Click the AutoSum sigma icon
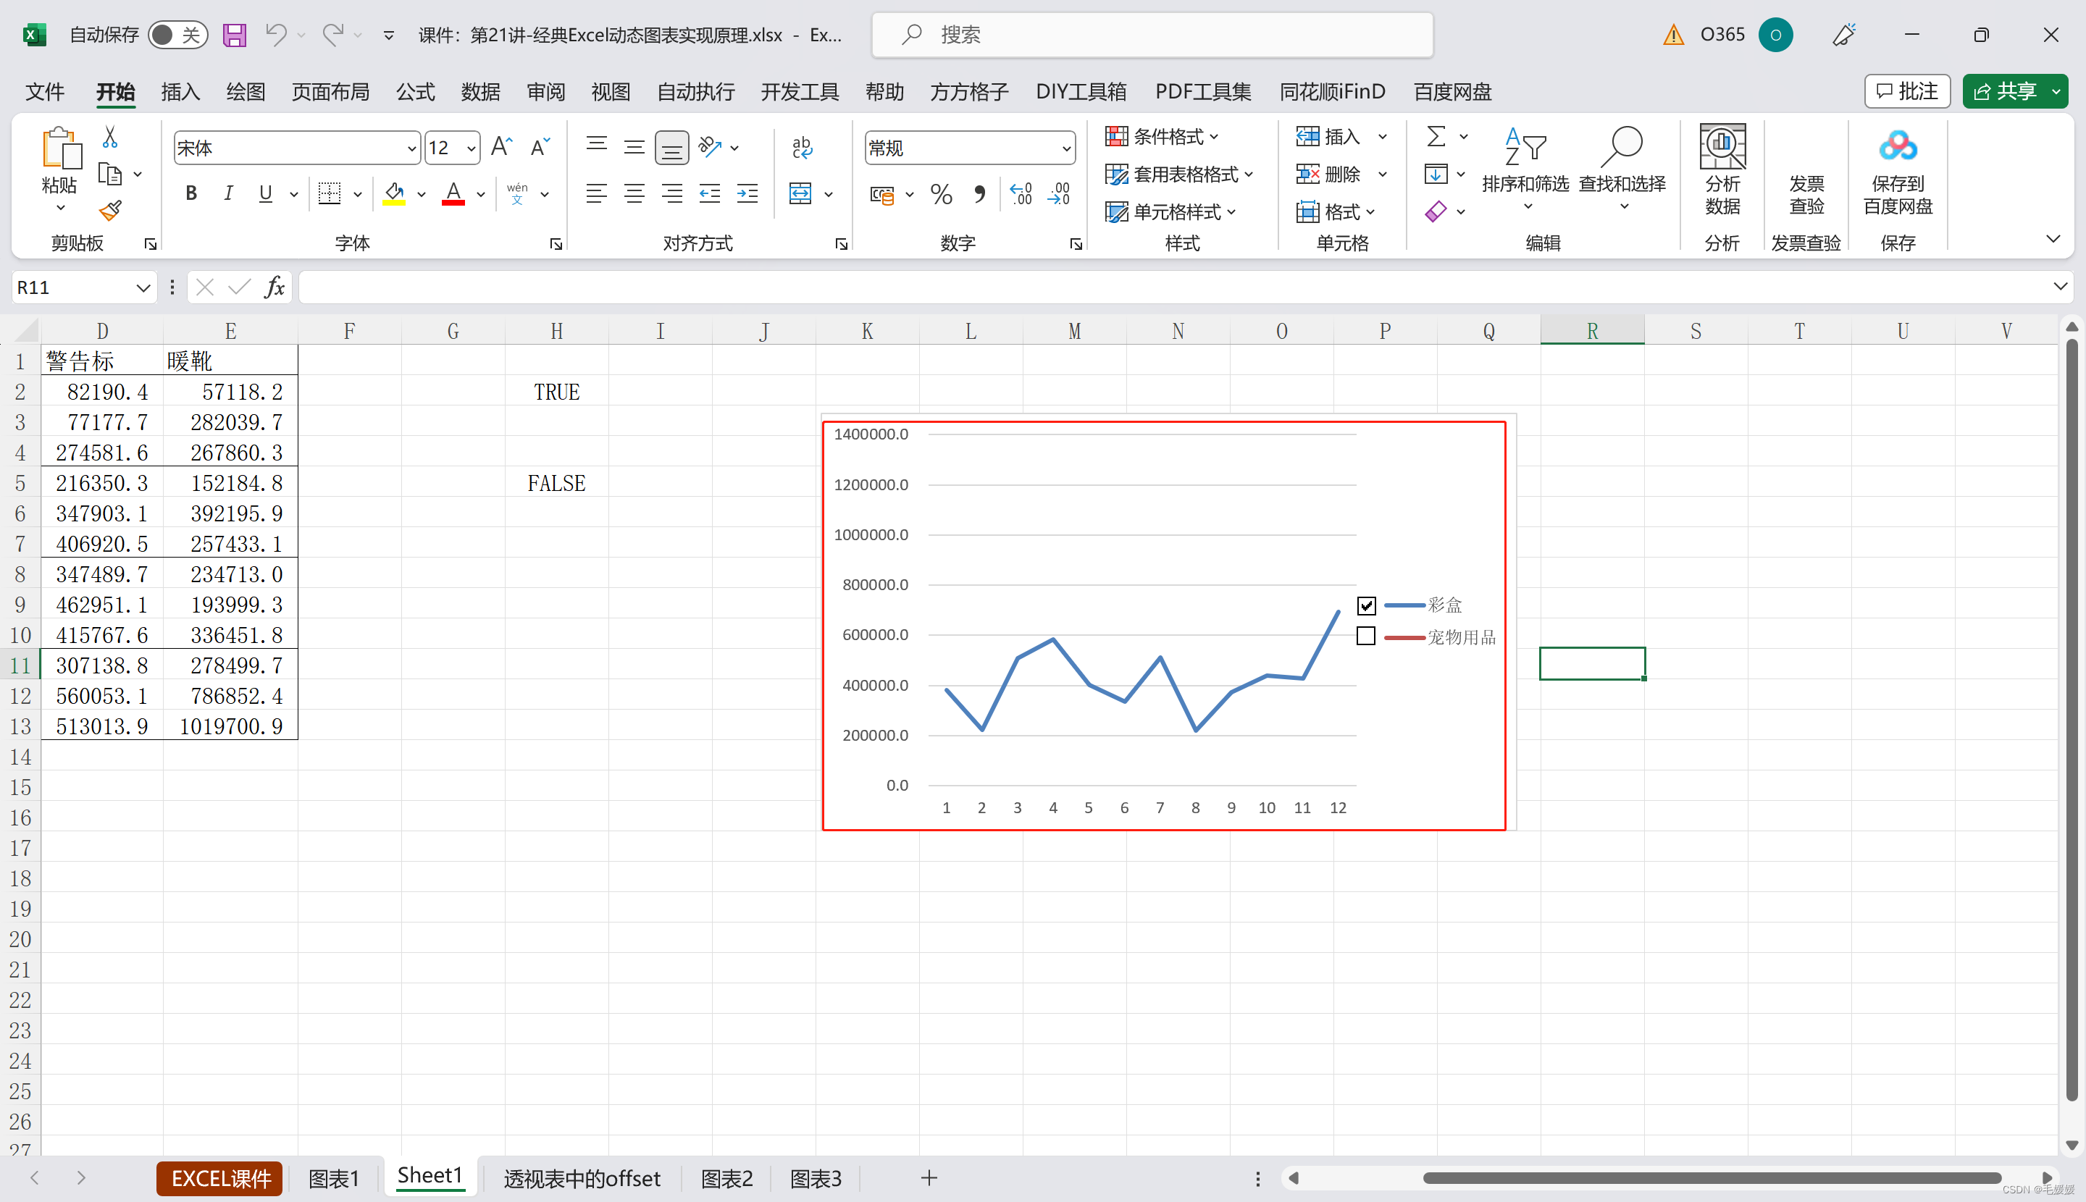Image resolution: width=2086 pixels, height=1202 pixels. (1436, 136)
